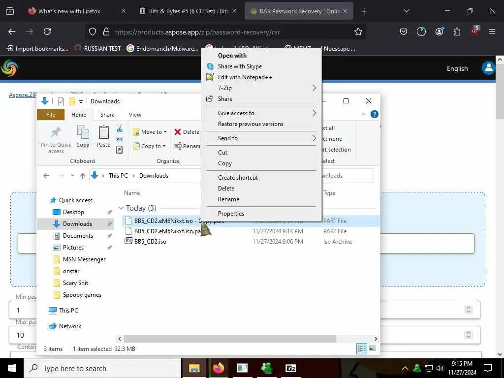The image size is (504, 378).
Task: Open Import bookmarks in toolbar
Action: (37, 49)
